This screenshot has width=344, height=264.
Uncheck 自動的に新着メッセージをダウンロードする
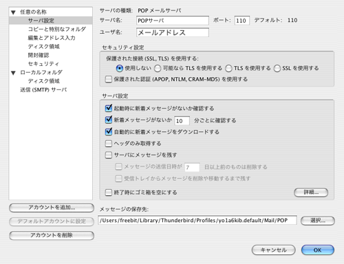tap(109, 132)
